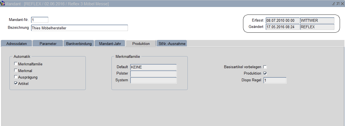Screen dimensions: 345x126
Task: Click the Mandant-Nr. input field
Action: click(x=40, y=20)
